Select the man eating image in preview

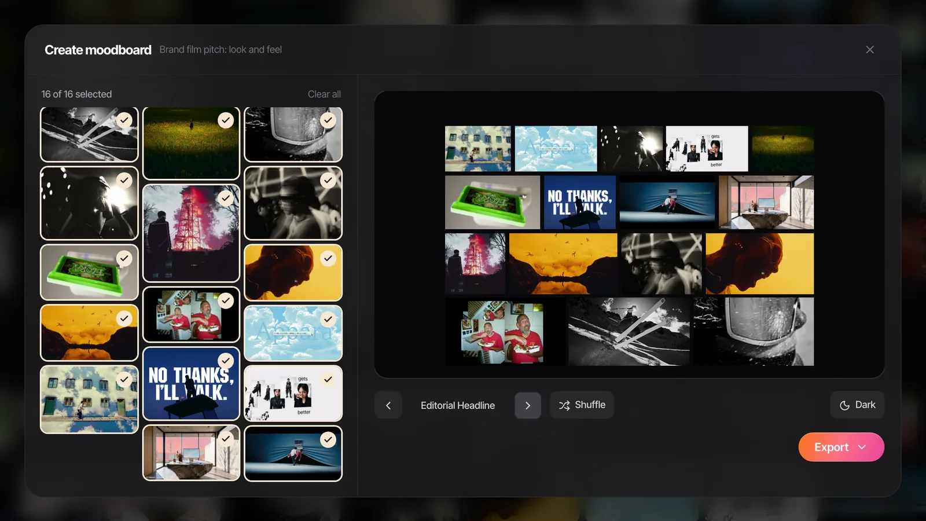click(x=505, y=332)
